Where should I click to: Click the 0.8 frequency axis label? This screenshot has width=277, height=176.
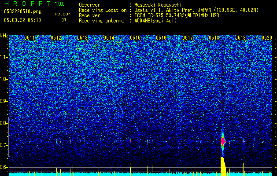[4, 123]
